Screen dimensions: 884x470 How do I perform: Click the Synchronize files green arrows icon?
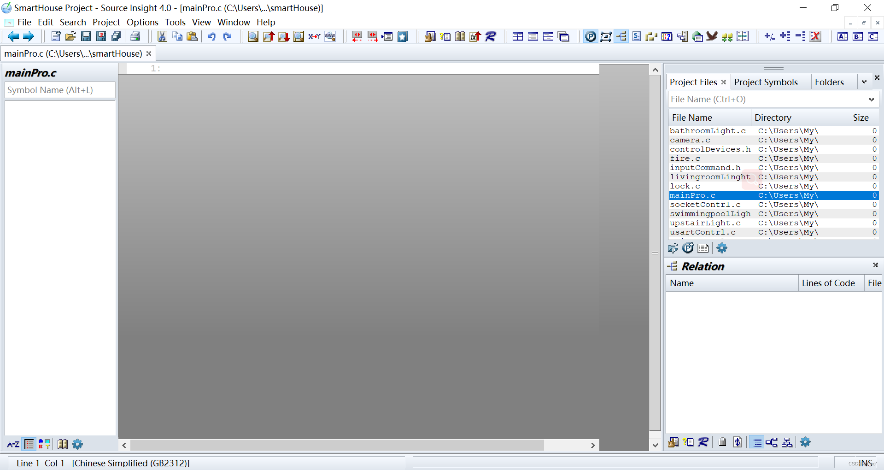pyautogui.click(x=727, y=36)
